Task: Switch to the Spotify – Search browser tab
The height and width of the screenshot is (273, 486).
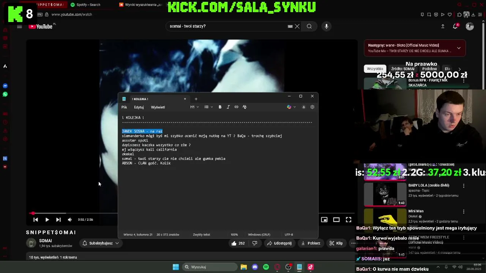Action: (x=88, y=5)
